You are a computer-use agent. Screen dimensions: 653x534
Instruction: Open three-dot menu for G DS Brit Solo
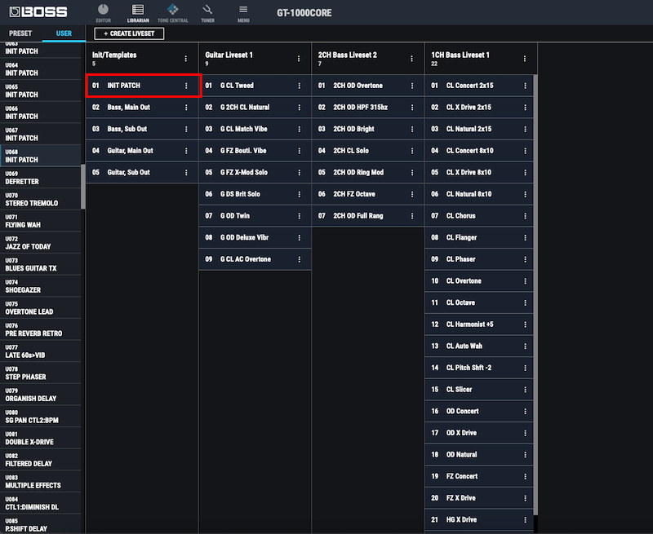coord(299,194)
